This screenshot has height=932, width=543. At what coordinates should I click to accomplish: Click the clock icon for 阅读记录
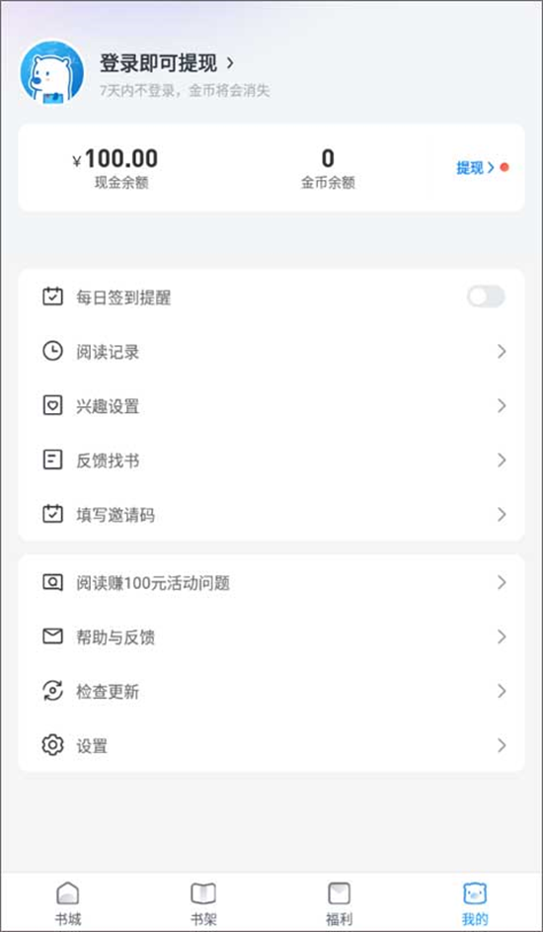pos(52,351)
